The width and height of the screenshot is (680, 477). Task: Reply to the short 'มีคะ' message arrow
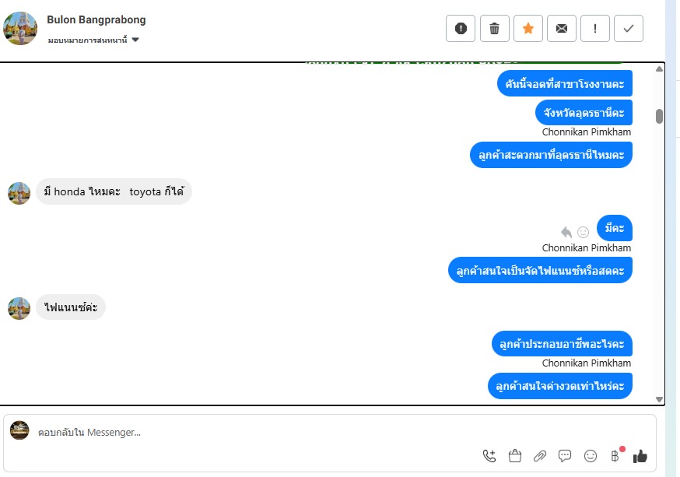[x=566, y=233]
